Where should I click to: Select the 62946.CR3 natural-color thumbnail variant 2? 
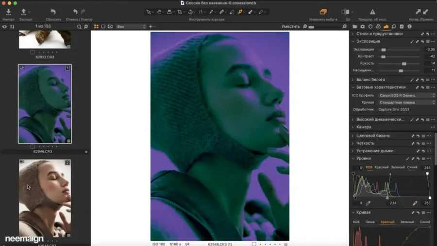pyautogui.click(x=45, y=198)
